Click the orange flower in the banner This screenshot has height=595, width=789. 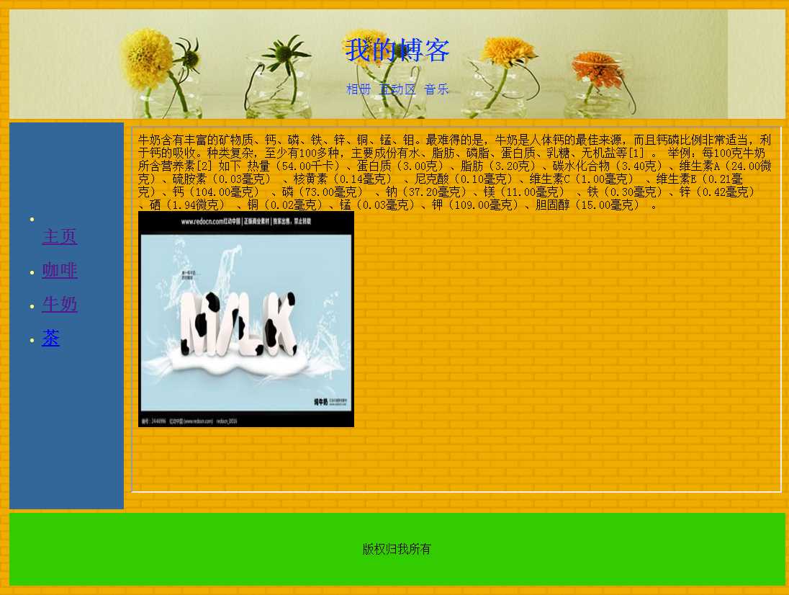596,68
